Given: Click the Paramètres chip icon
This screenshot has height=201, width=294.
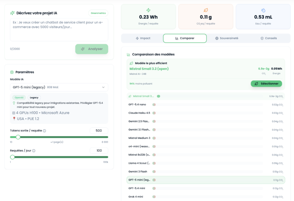Looking at the screenshot, I should [x=12, y=72].
